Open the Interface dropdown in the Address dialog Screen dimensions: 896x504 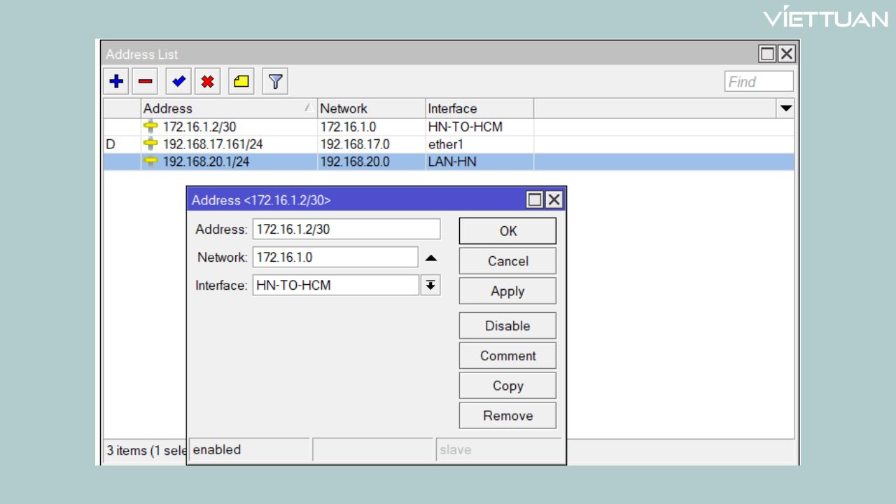(x=430, y=285)
